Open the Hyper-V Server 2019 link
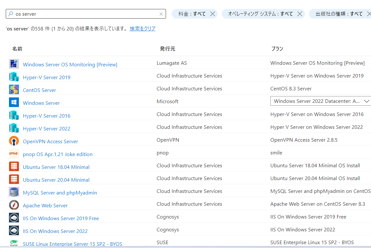This screenshot has height=248, width=371. click(x=46, y=78)
